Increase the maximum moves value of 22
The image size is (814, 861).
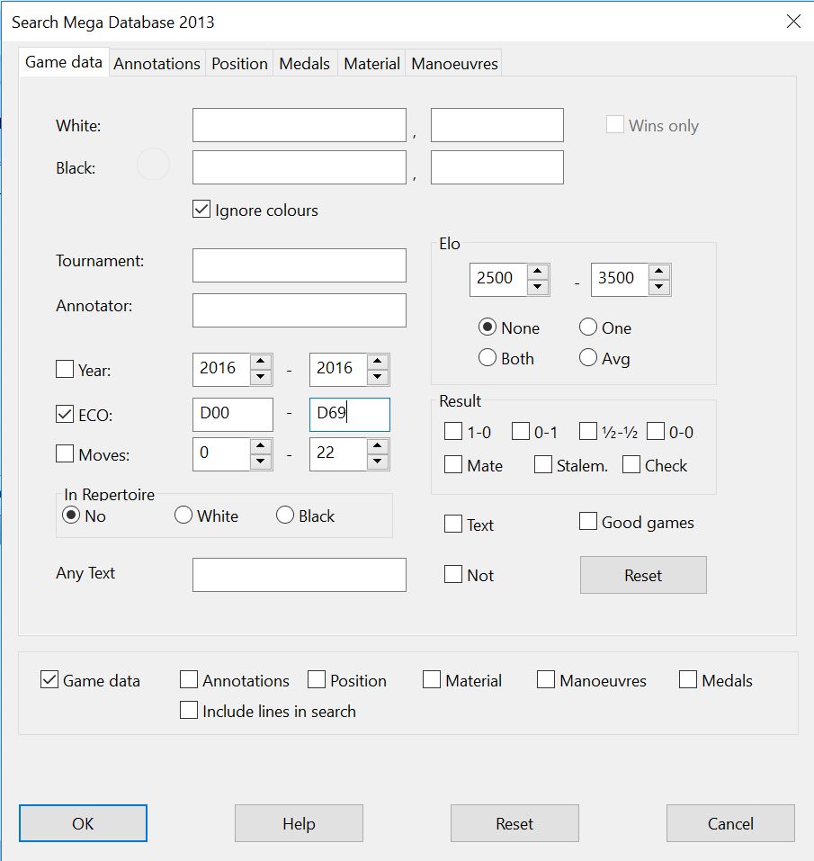(x=378, y=446)
